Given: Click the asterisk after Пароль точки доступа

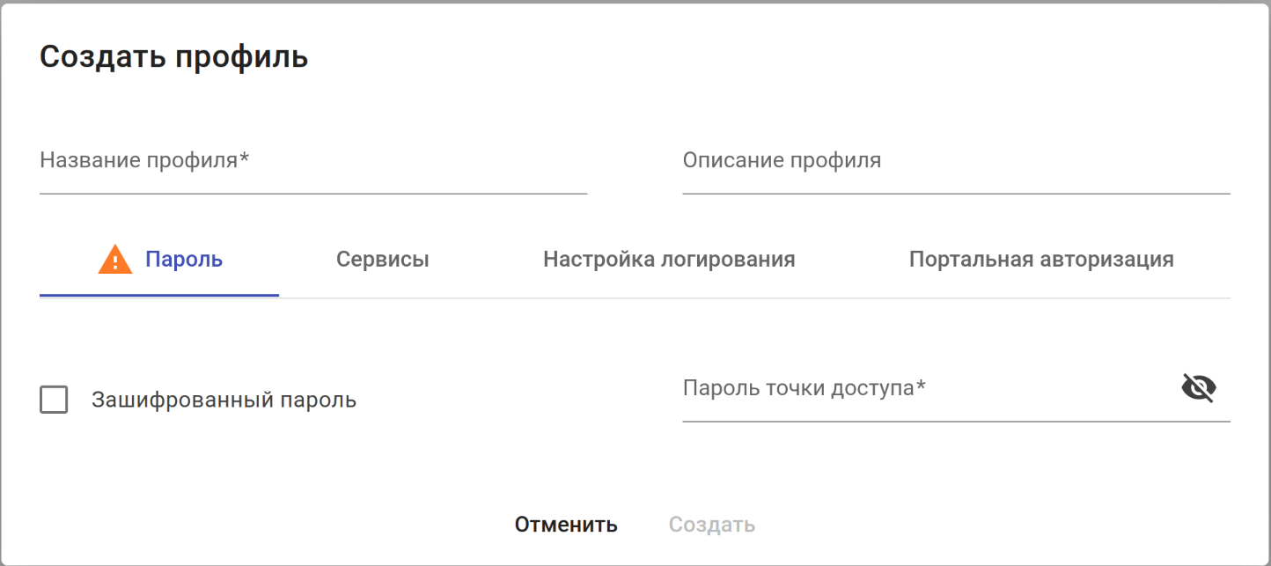Looking at the screenshot, I should point(921,386).
